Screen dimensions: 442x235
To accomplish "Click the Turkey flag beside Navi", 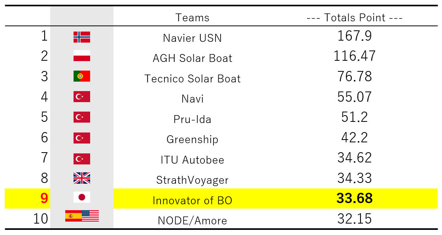I will click(x=82, y=97).
